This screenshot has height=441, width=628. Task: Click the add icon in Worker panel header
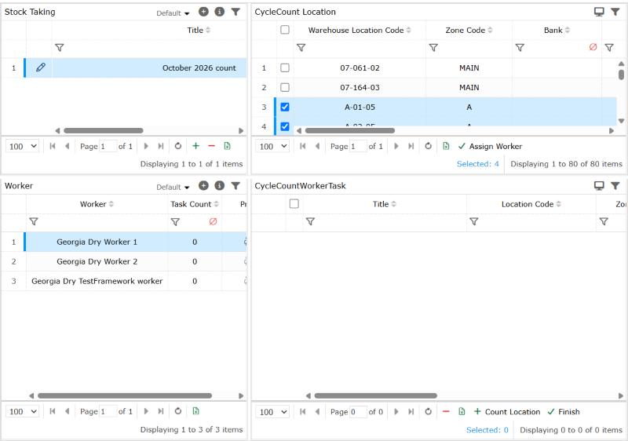point(203,185)
